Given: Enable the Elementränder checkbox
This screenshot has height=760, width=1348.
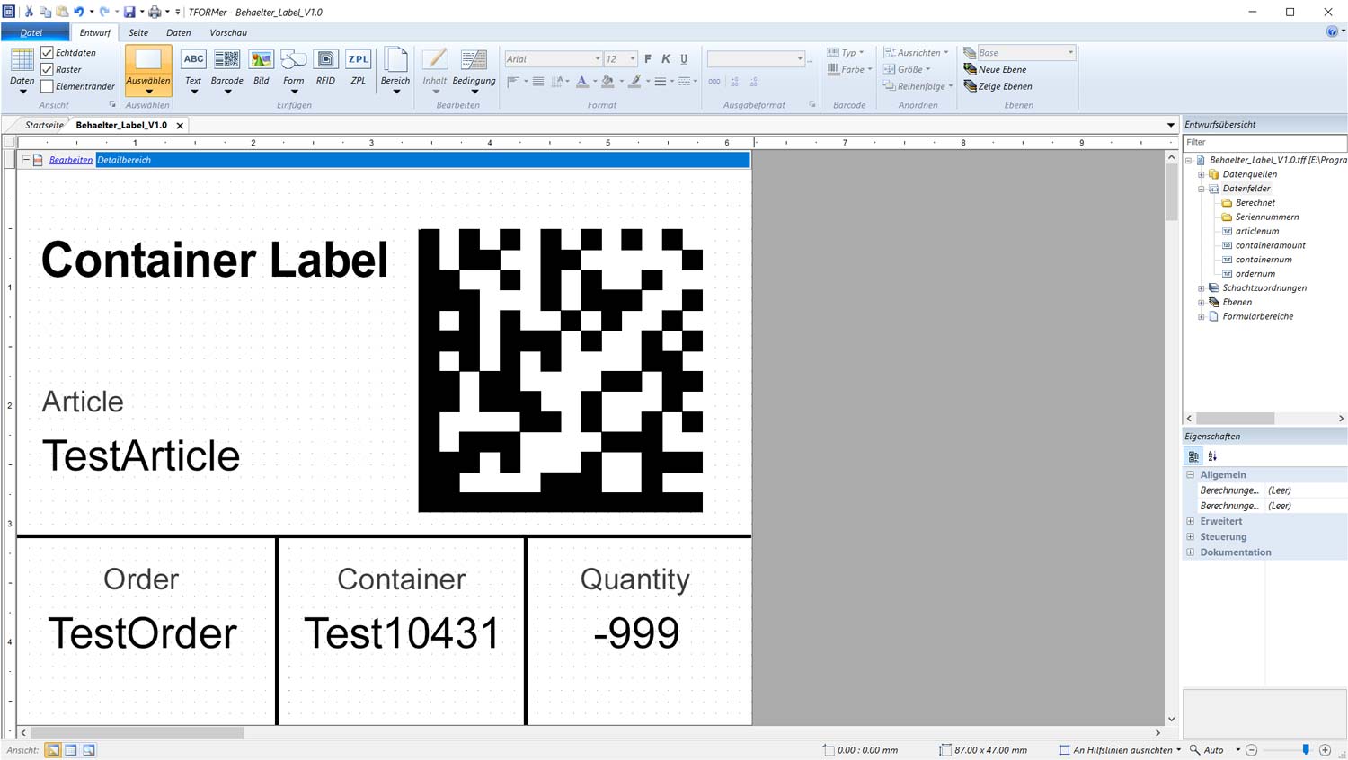Looking at the screenshot, I should [x=48, y=86].
